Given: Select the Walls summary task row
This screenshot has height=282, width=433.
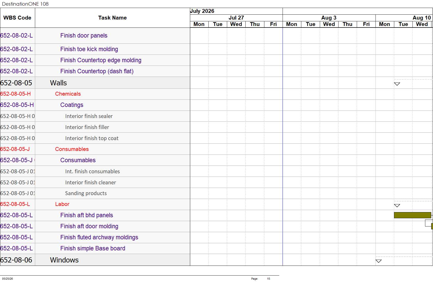Looking at the screenshot, I should [x=95, y=83].
